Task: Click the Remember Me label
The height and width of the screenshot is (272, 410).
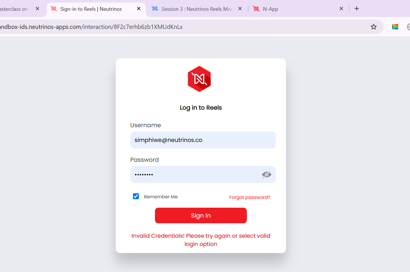Action: click(161, 197)
